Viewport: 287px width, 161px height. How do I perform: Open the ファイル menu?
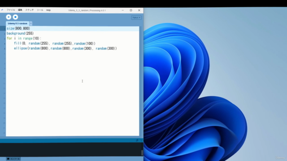11,10
